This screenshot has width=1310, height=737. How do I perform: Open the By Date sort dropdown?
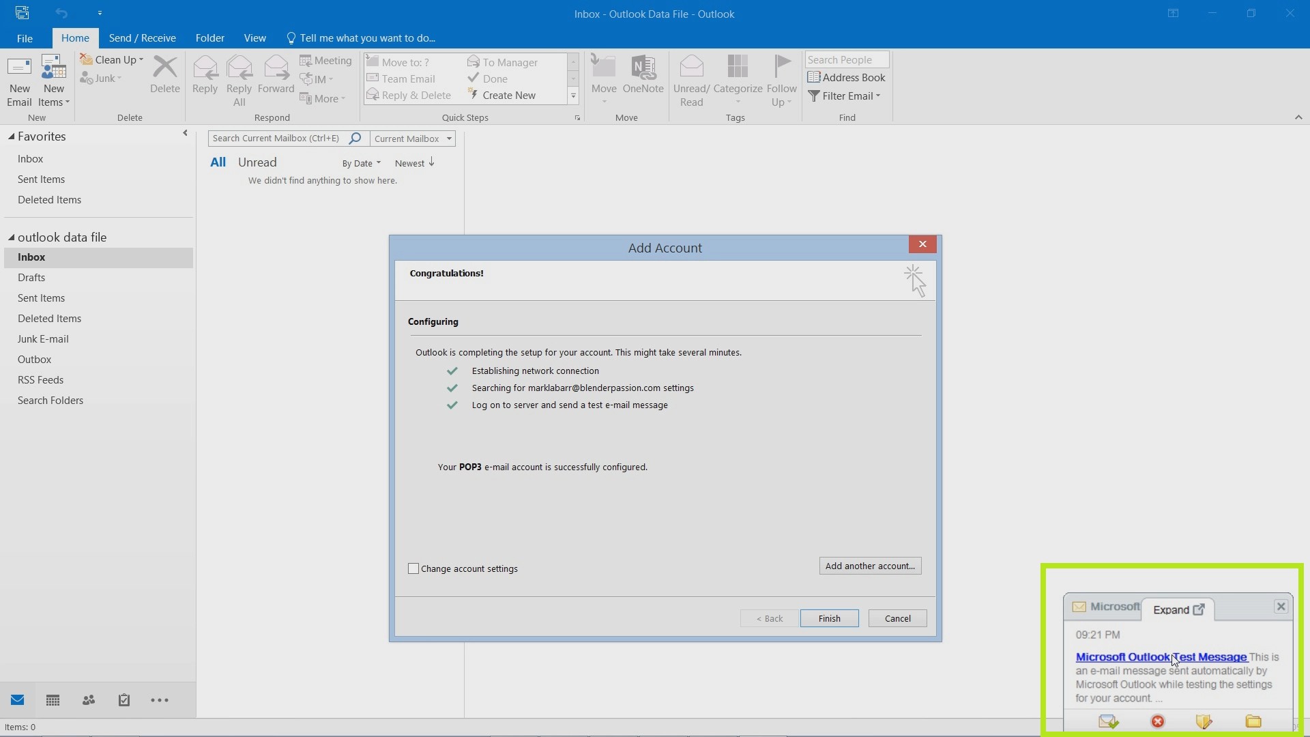click(x=361, y=163)
